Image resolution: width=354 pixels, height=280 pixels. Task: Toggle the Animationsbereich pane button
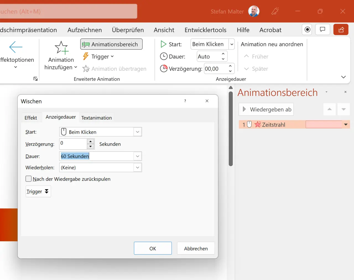coord(111,44)
